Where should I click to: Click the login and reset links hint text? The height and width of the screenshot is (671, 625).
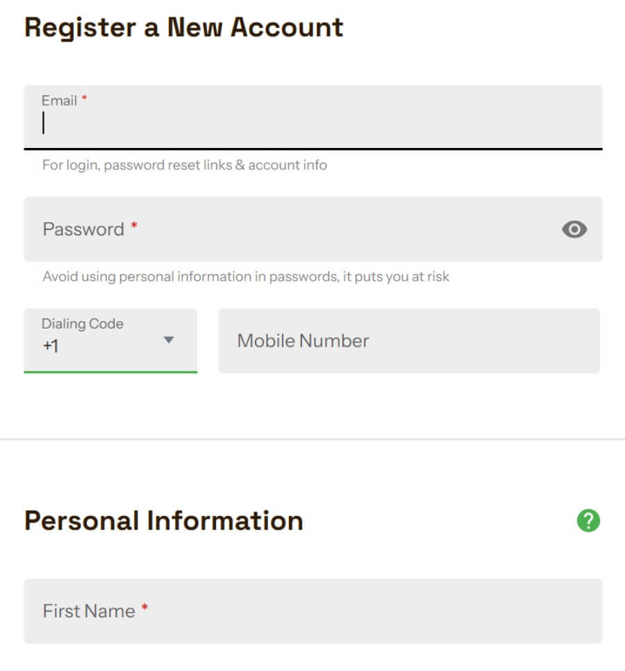(185, 165)
